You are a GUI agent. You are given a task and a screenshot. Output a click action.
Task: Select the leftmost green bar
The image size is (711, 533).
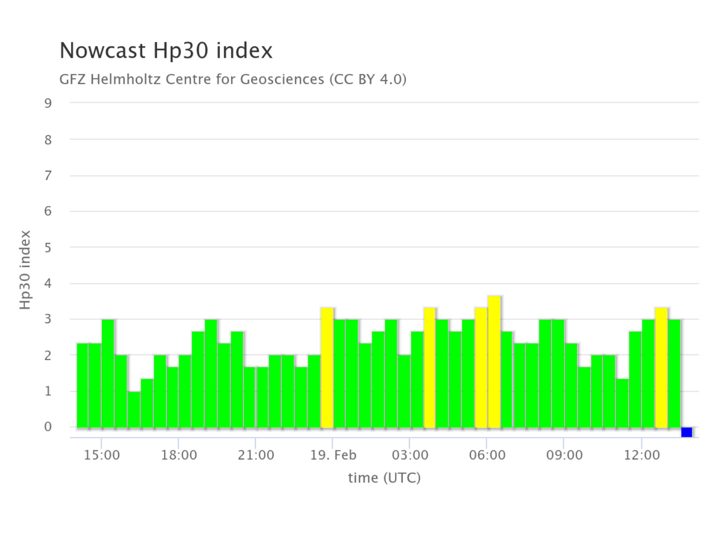point(82,385)
